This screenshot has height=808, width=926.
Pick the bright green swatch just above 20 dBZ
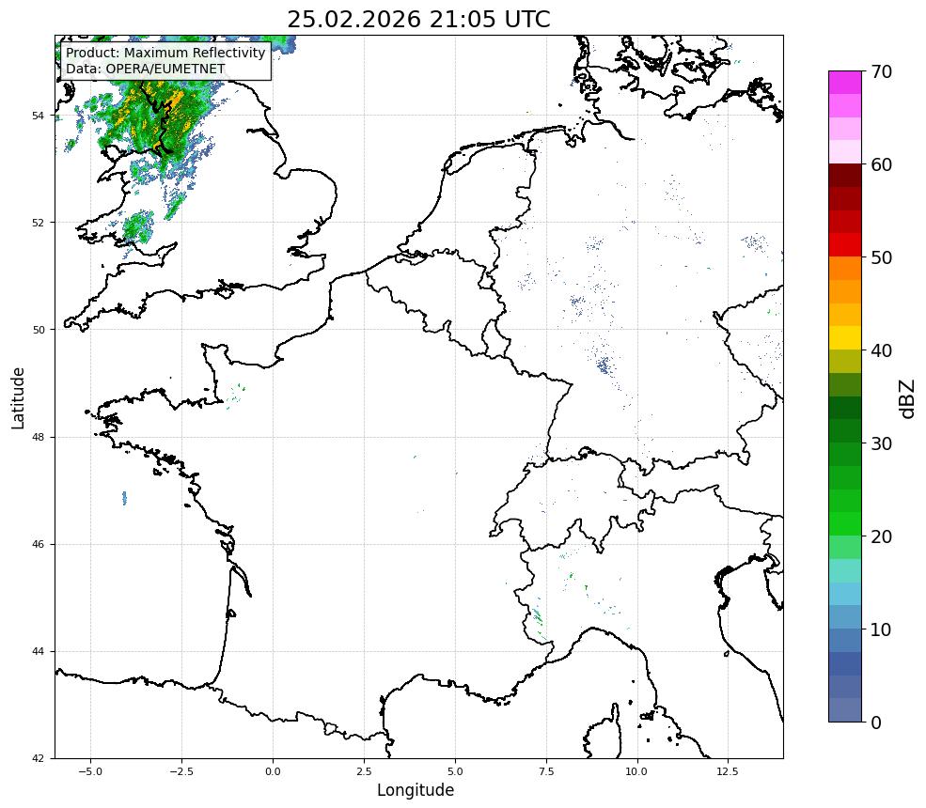845,524
